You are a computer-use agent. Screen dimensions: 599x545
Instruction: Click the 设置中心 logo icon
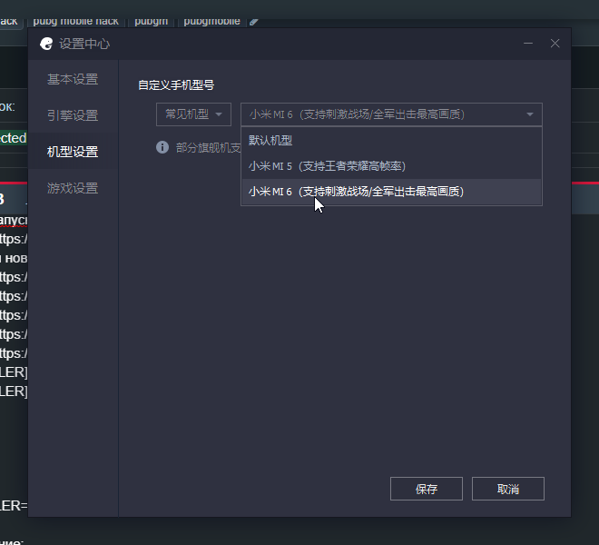pyautogui.click(x=46, y=44)
